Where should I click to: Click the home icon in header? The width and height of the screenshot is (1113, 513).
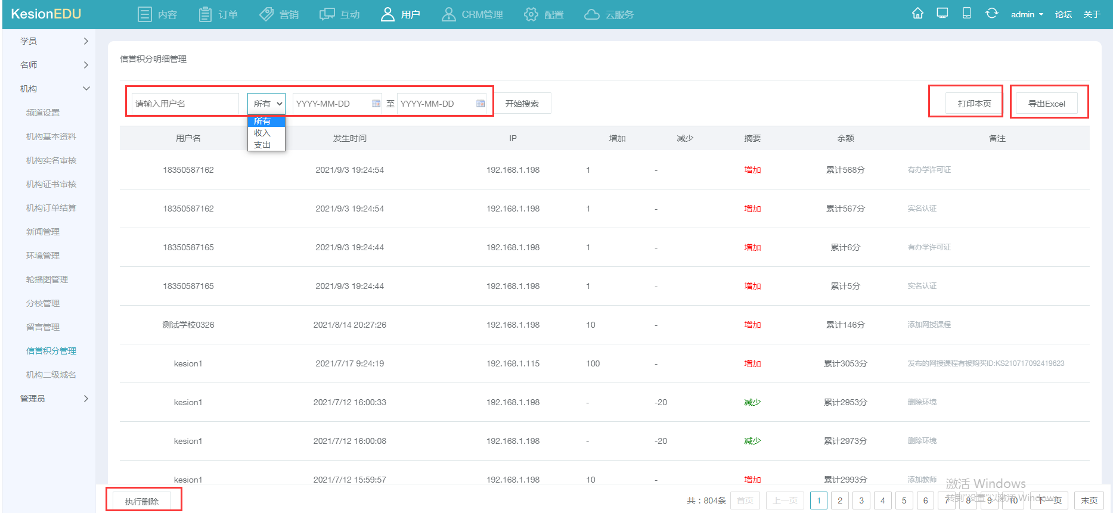pyautogui.click(x=917, y=14)
